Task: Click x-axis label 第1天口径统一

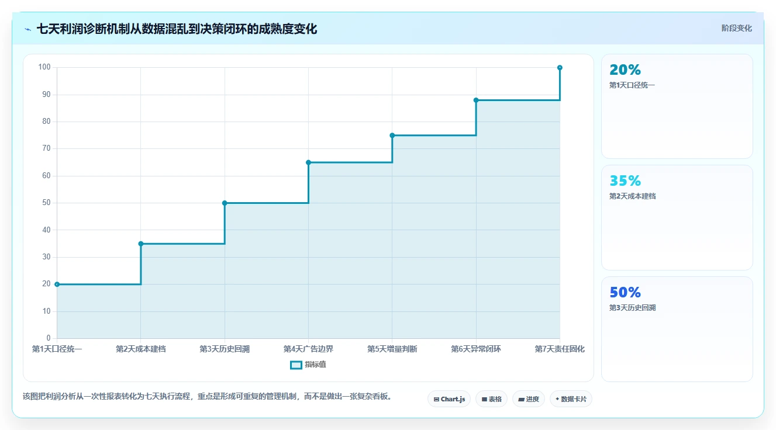Action: coord(57,349)
